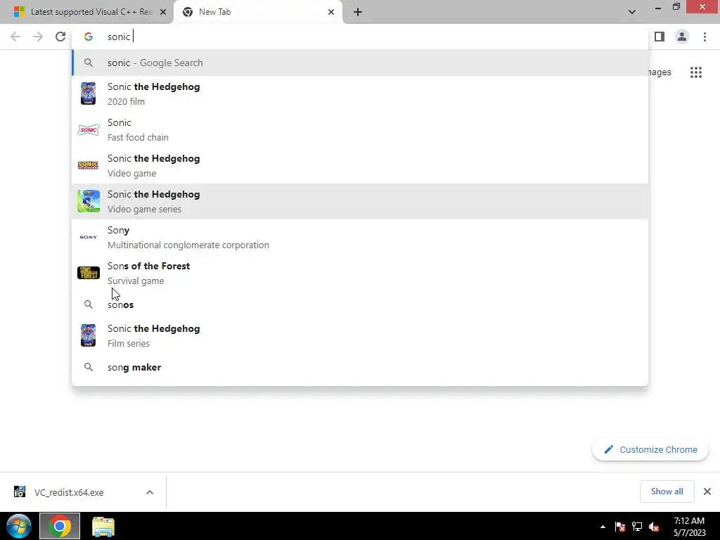Viewport: 720px width, 540px height.
Task: Show hidden system tray icons
Action: click(603, 527)
